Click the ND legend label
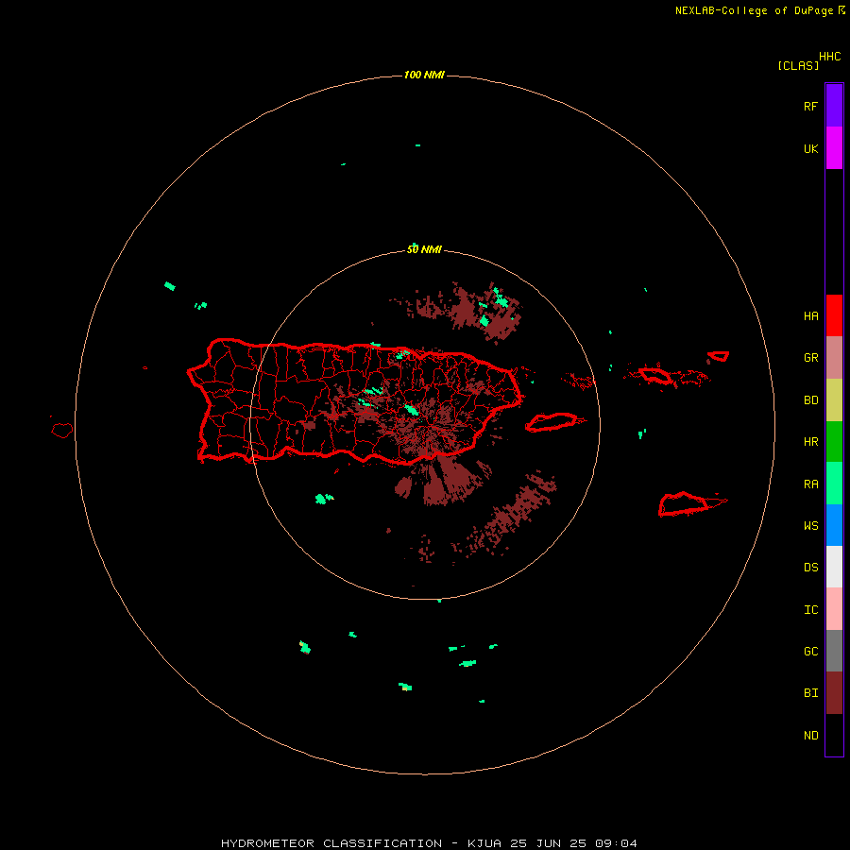 [x=810, y=736]
